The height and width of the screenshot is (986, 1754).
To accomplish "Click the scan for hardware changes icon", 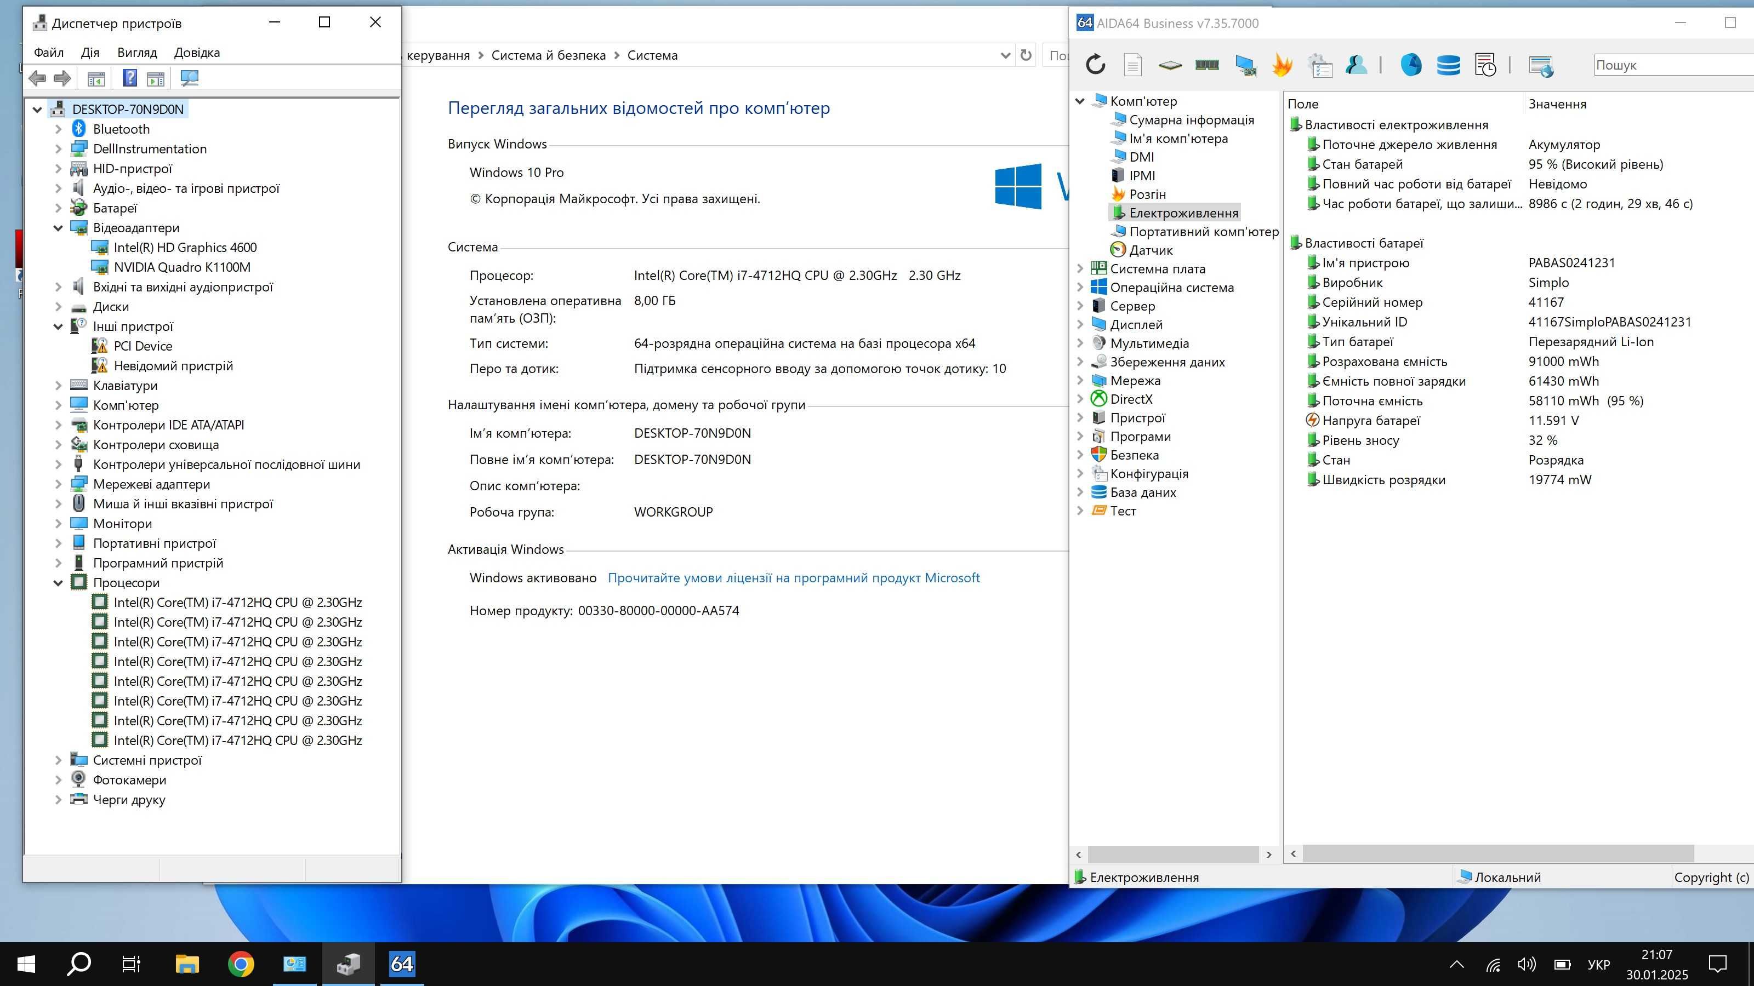I will click(x=189, y=78).
